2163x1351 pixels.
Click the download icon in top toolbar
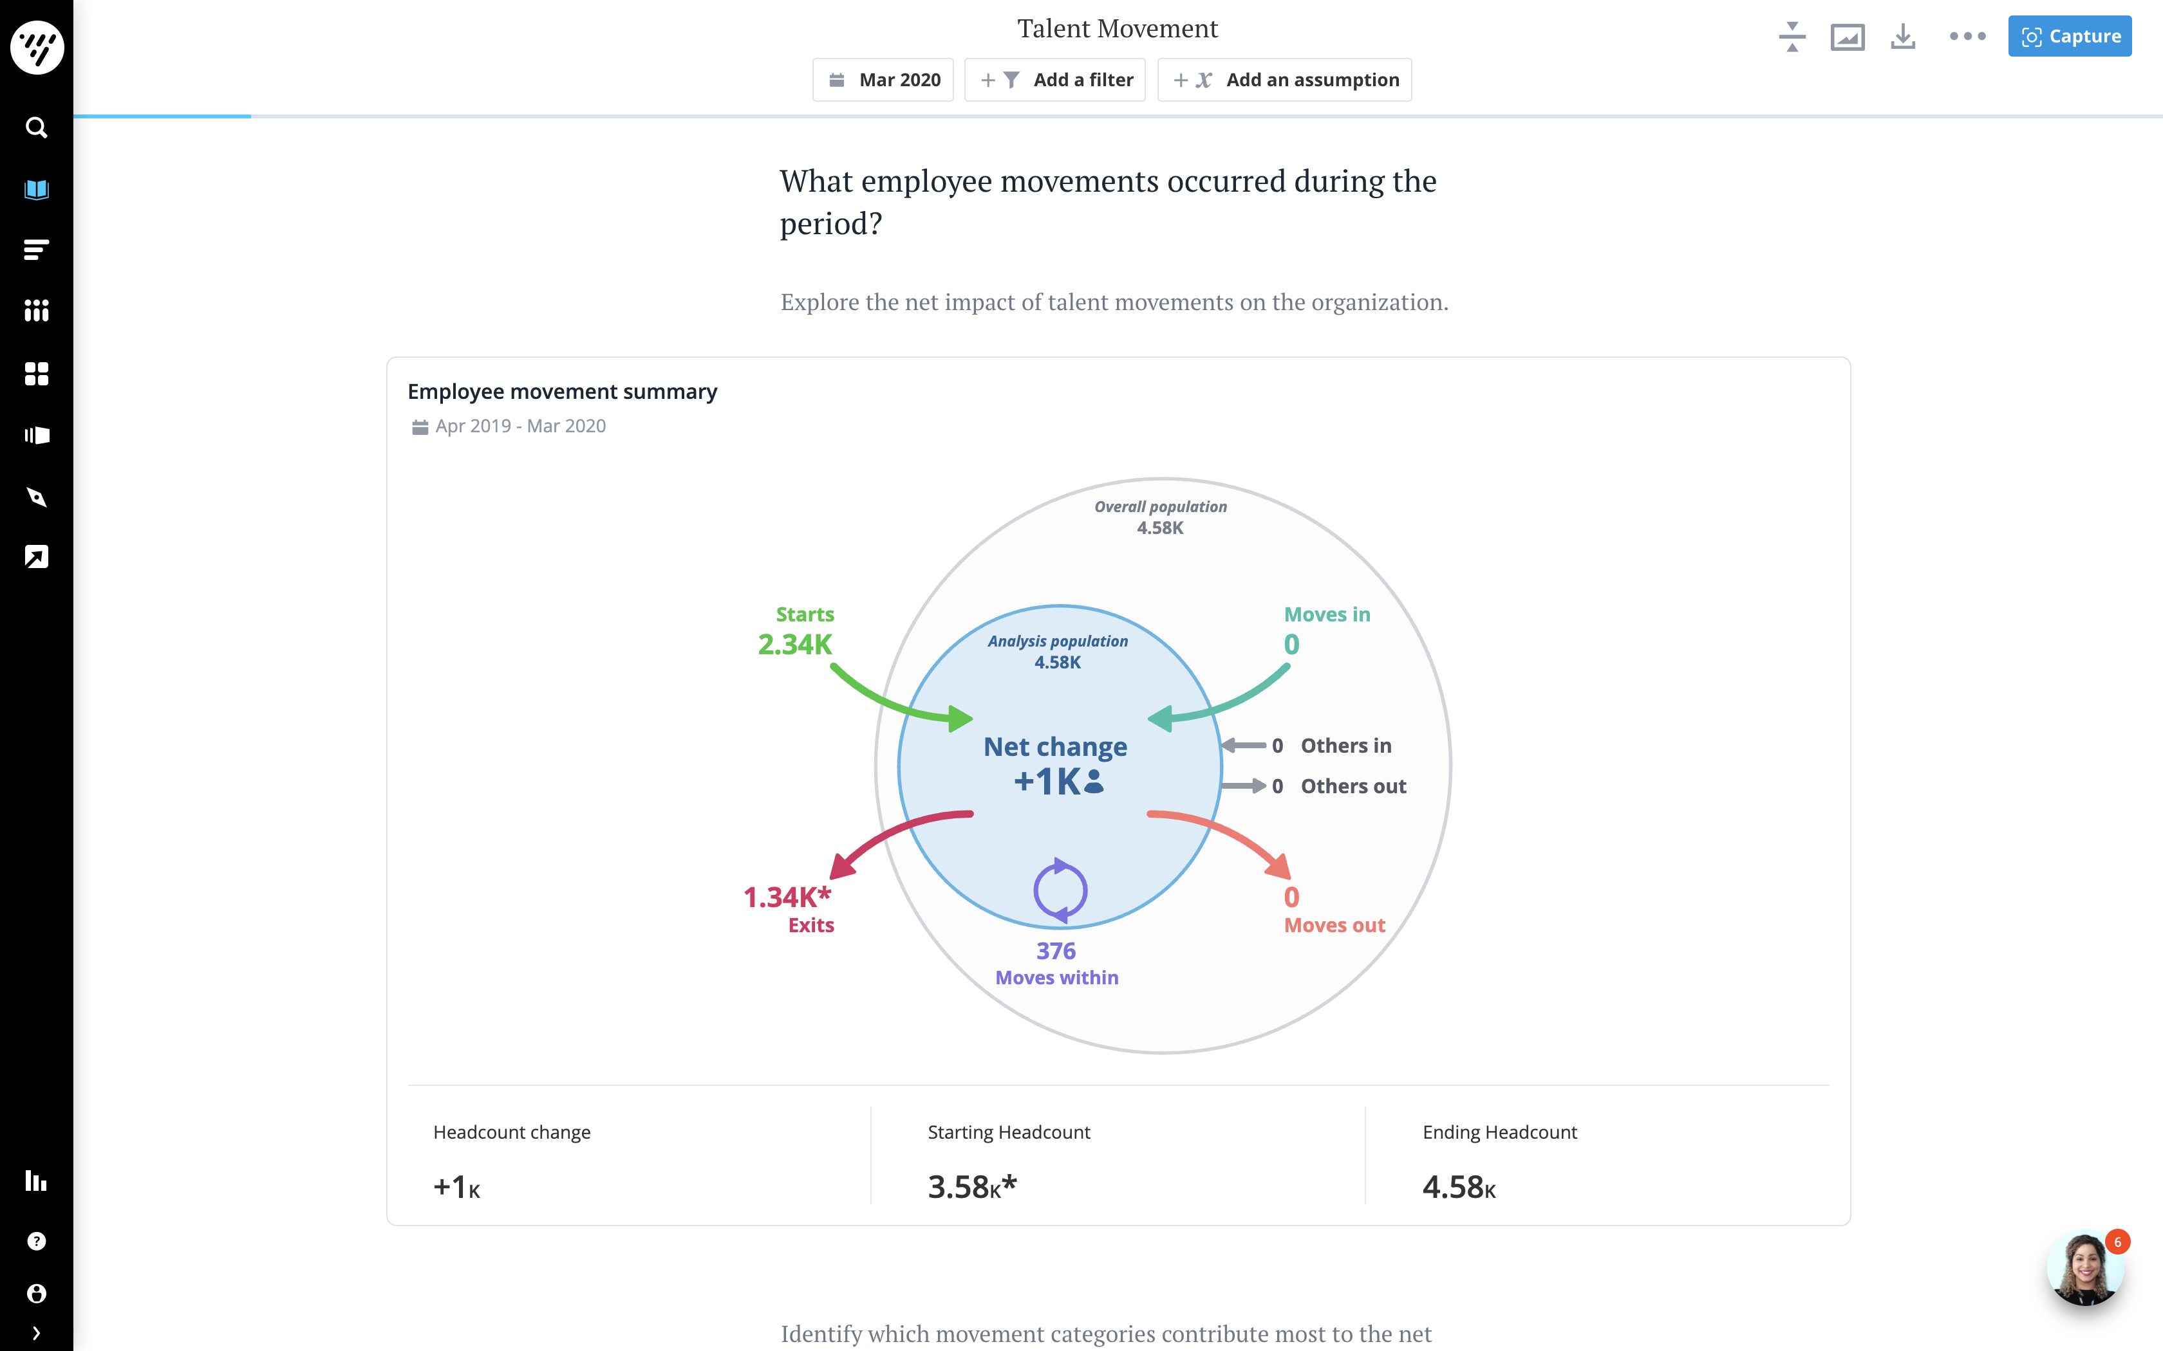tap(1903, 37)
